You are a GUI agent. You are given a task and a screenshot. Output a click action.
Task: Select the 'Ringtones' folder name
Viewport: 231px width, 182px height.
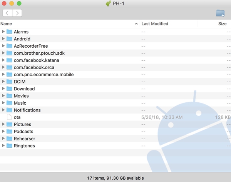click(x=25, y=146)
